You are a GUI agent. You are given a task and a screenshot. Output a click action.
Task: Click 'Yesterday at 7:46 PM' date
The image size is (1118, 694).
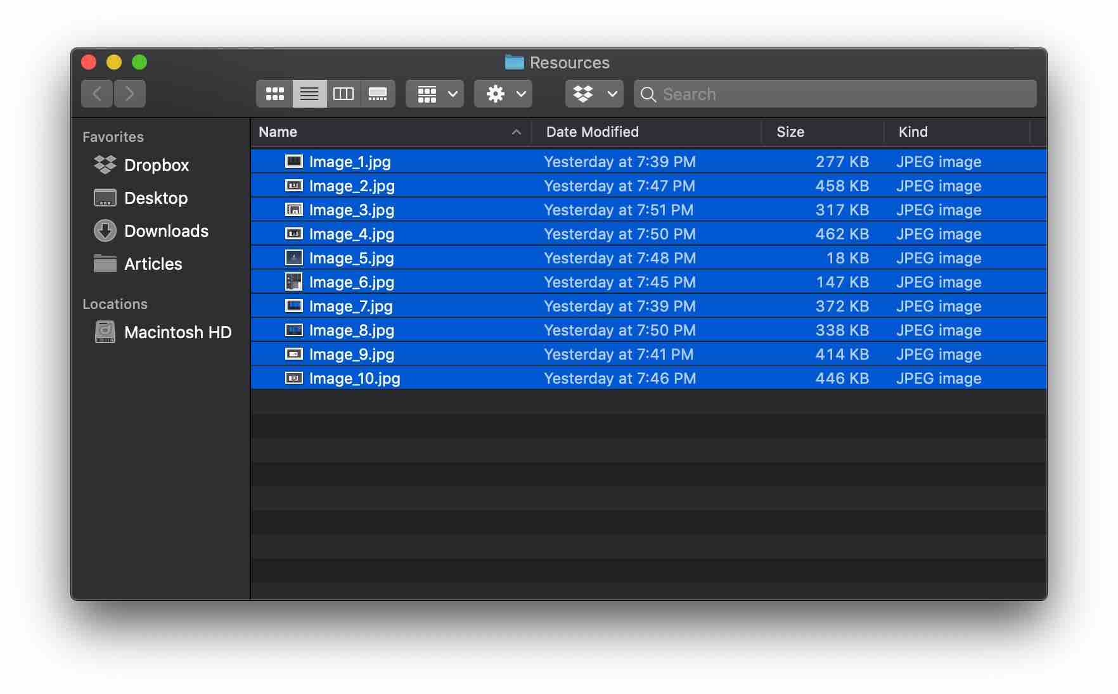(620, 378)
